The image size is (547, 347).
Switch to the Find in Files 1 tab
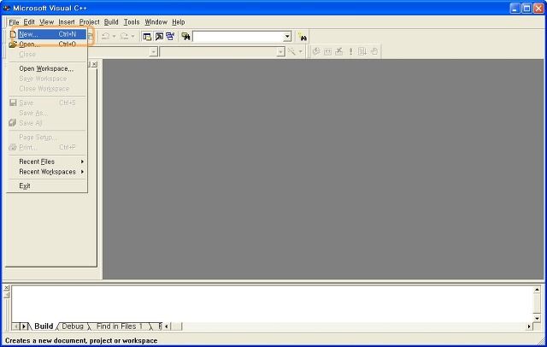pyautogui.click(x=120, y=326)
